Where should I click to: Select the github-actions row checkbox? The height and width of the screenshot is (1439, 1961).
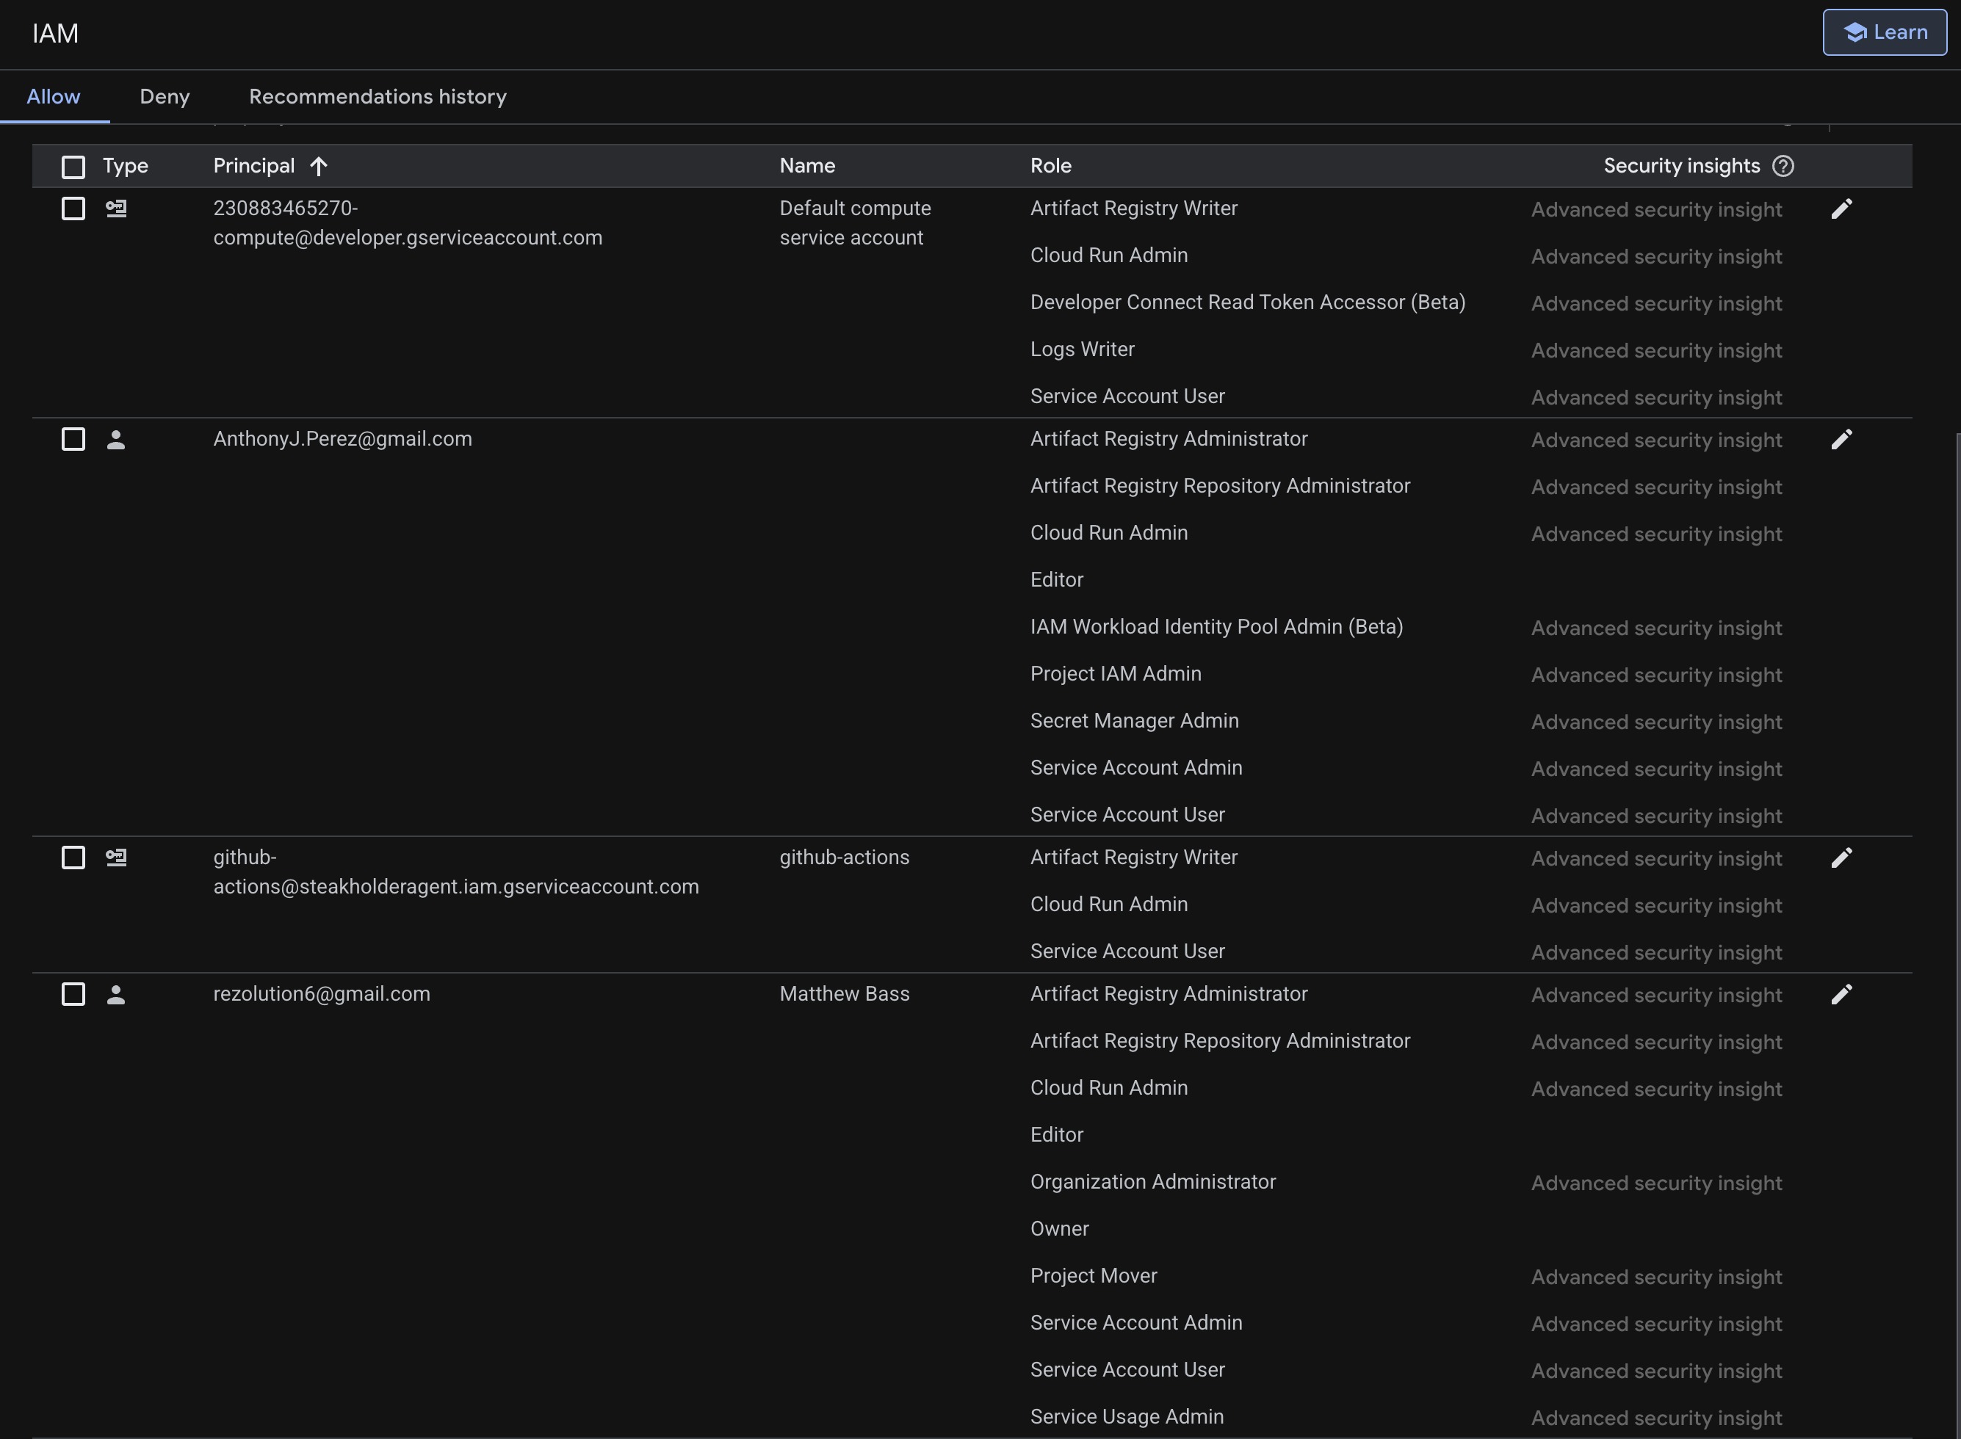pyautogui.click(x=73, y=858)
